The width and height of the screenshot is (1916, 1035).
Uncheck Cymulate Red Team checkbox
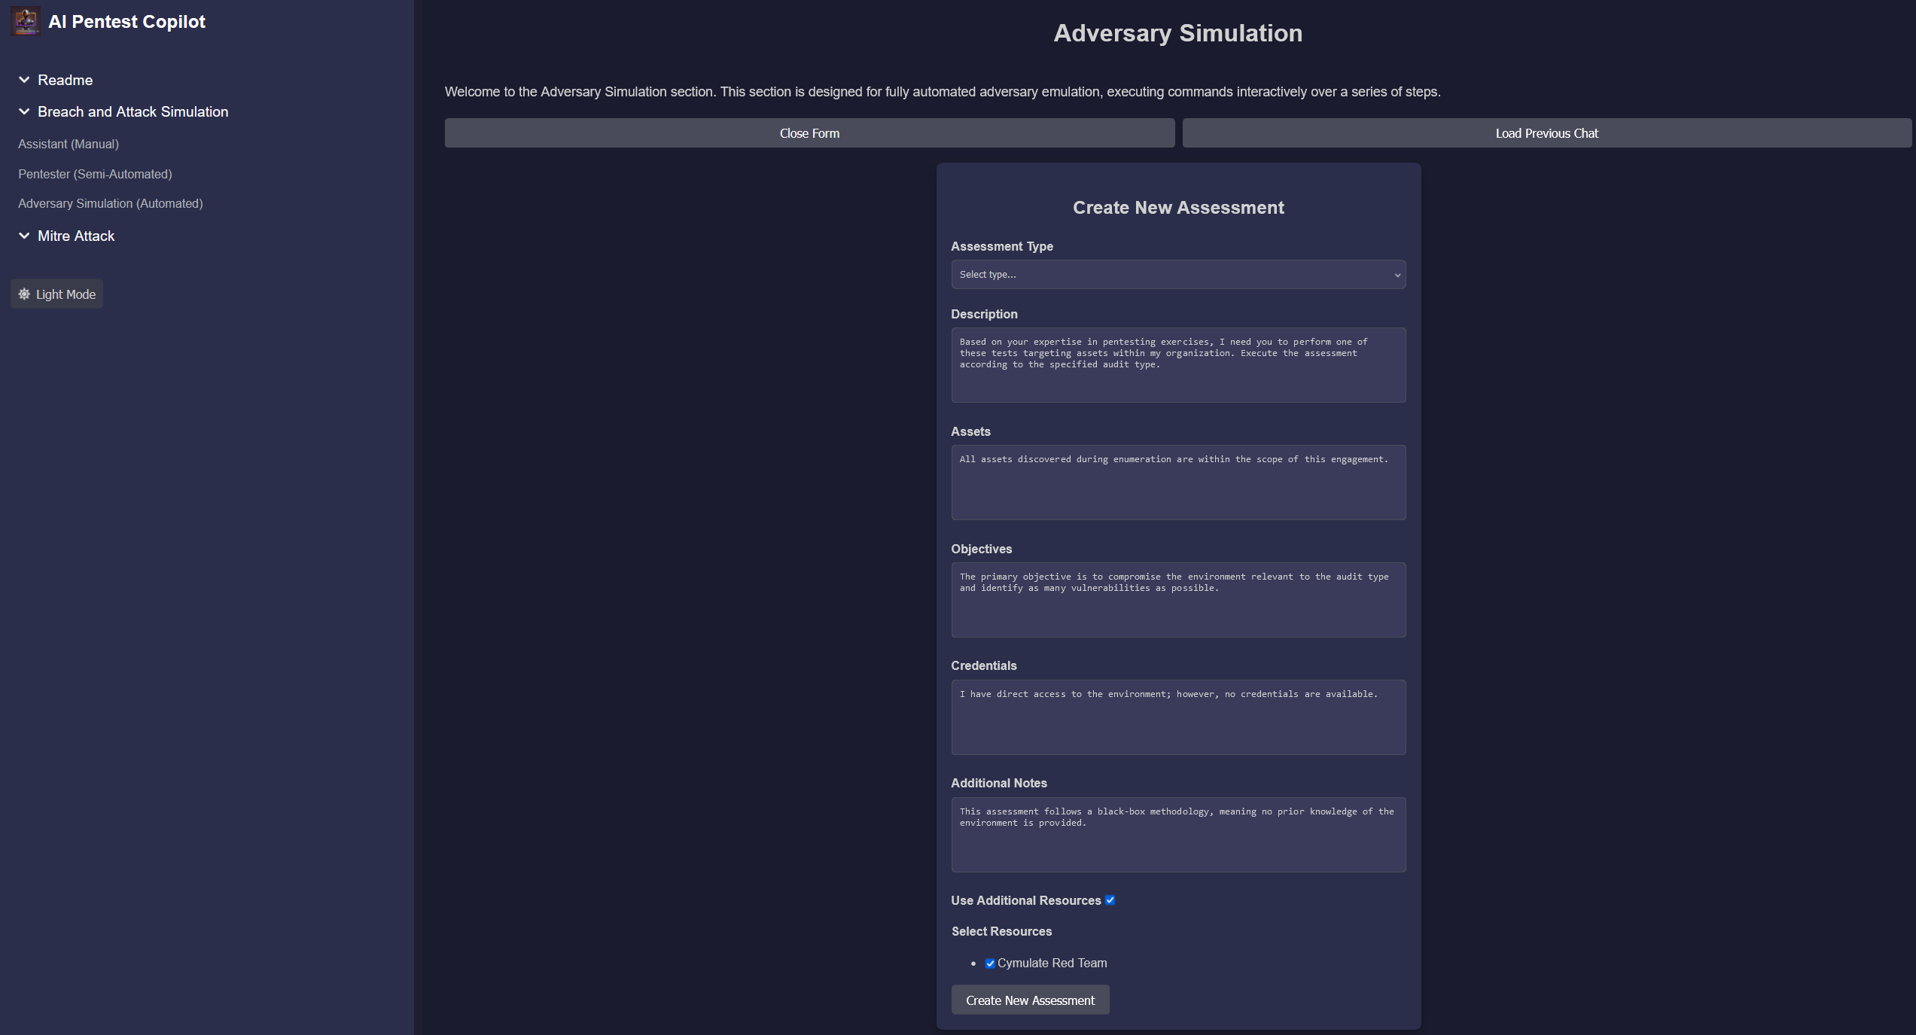click(990, 963)
